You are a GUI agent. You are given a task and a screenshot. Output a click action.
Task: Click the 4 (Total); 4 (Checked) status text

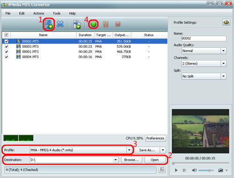(22, 170)
